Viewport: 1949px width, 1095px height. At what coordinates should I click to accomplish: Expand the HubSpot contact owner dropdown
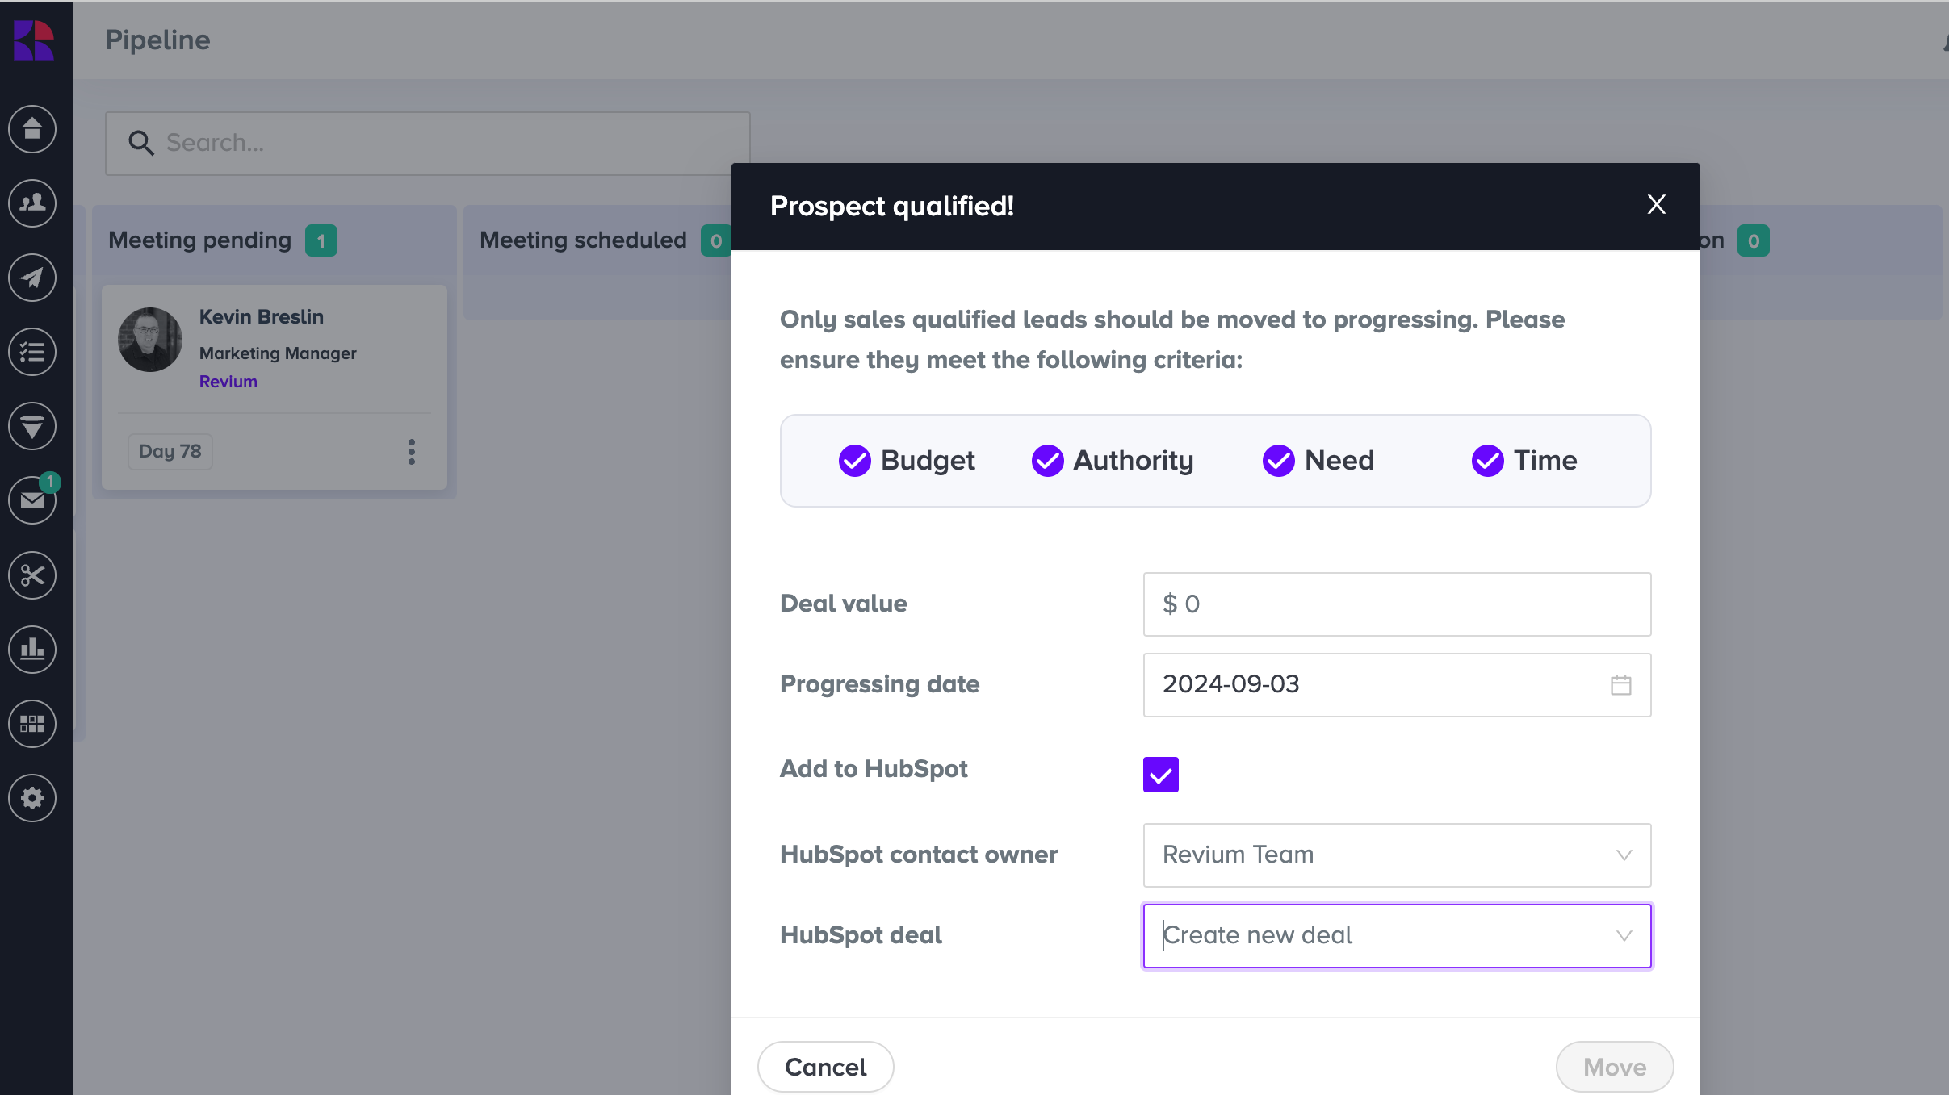(x=1397, y=855)
